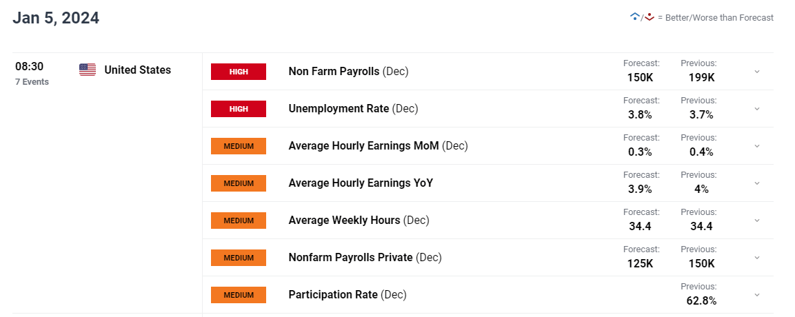Image resolution: width=795 pixels, height=317 pixels.
Task: Click the United States flag icon
Action: tap(88, 70)
